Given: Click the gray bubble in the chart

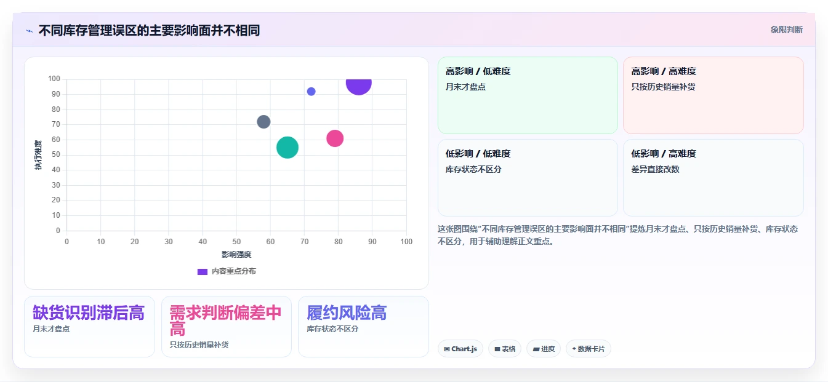Looking at the screenshot, I should coord(263,122).
